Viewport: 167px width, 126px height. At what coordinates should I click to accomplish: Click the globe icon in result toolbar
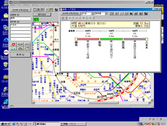click(x=131, y=14)
